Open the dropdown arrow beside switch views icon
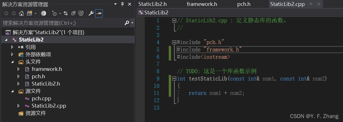The height and width of the screenshot is (122, 343). (x=35, y=14)
